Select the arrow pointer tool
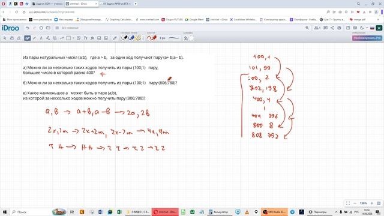Viewport: 384px width, 216px height. [5, 38]
